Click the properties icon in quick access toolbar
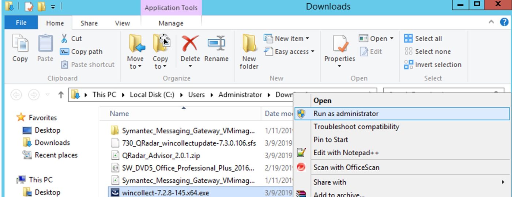 tap(29, 6)
